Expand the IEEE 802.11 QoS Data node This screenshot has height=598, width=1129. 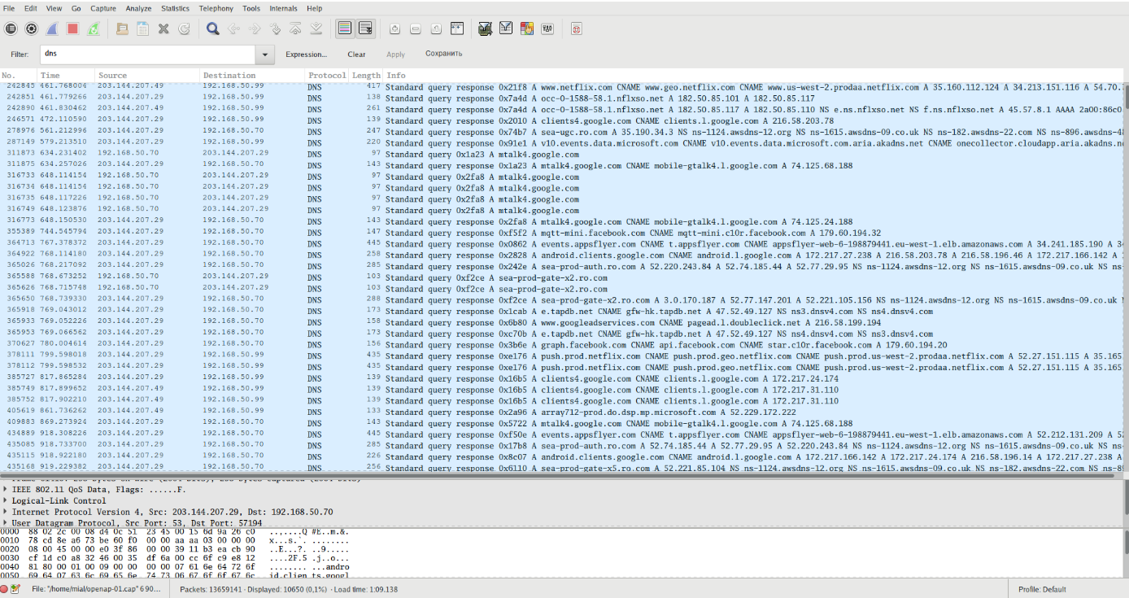coord(6,490)
